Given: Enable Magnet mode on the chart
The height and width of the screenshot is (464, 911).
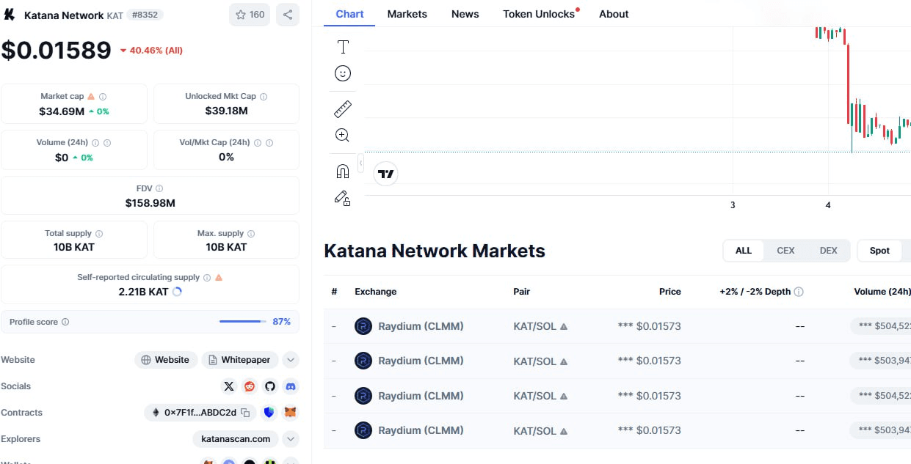Looking at the screenshot, I should tap(342, 170).
